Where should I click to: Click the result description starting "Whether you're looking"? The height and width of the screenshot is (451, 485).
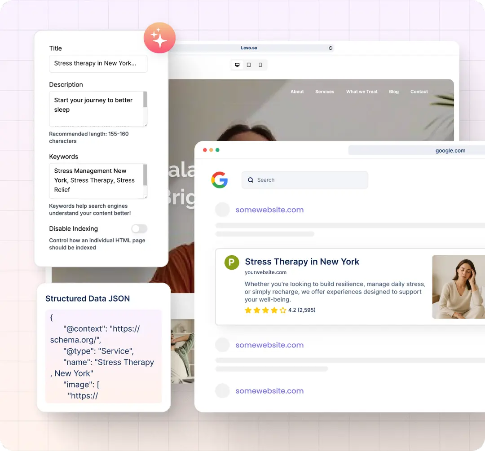(335, 292)
